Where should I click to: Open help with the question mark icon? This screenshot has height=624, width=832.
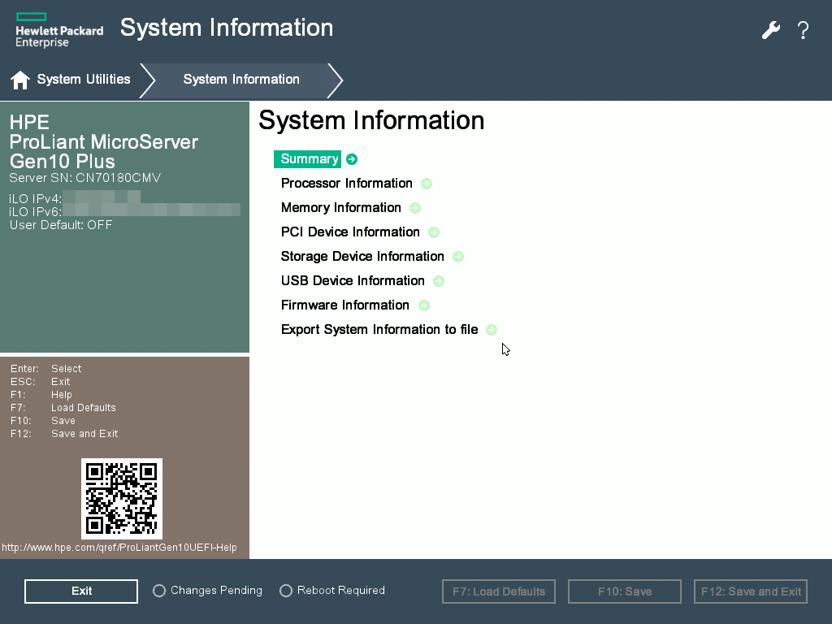point(804,30)
